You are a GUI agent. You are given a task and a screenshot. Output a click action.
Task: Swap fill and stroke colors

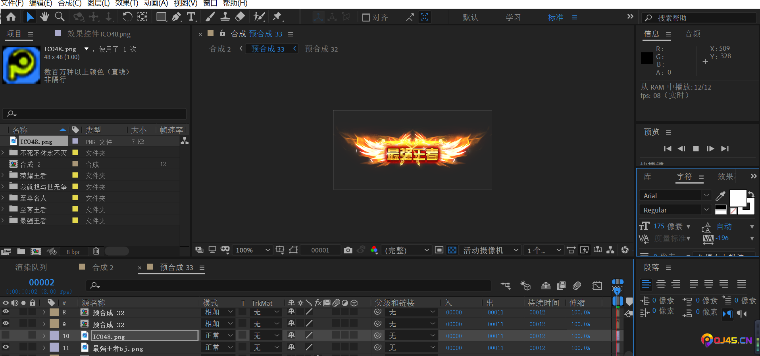(751, 194)
